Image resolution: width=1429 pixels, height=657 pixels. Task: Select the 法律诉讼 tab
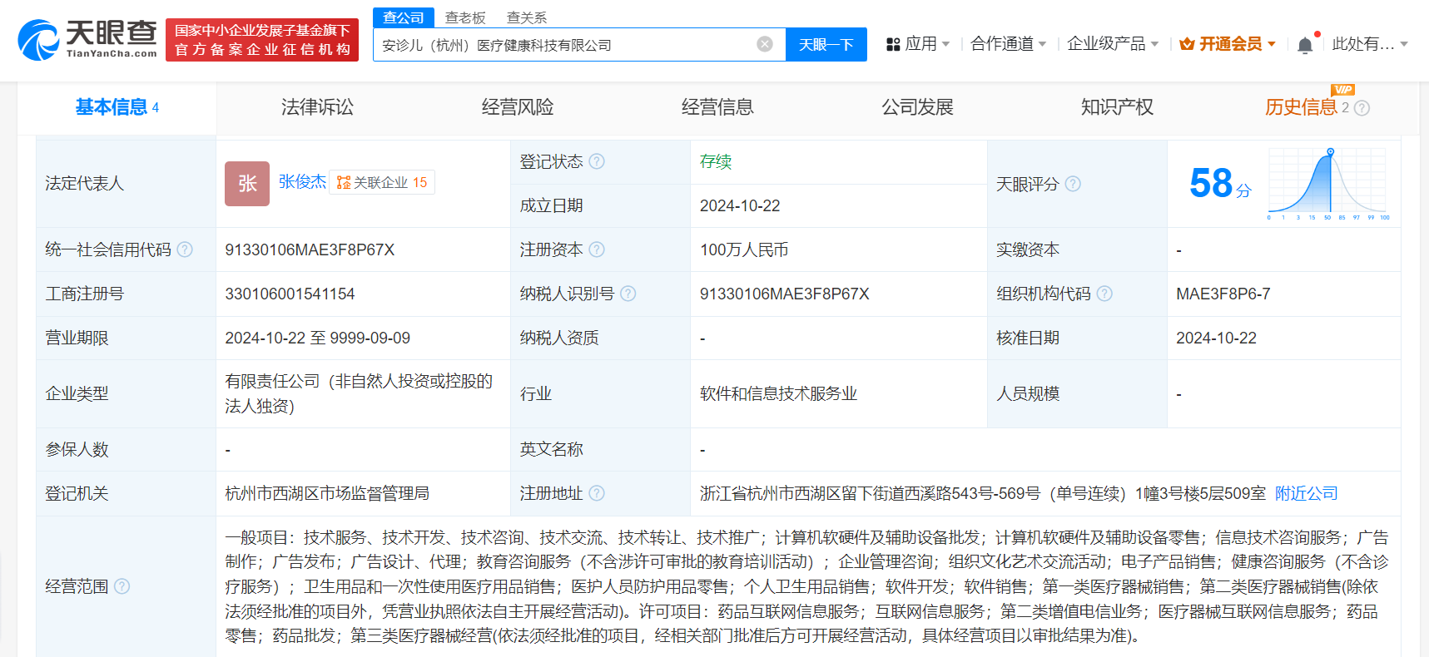pos(317,107)
